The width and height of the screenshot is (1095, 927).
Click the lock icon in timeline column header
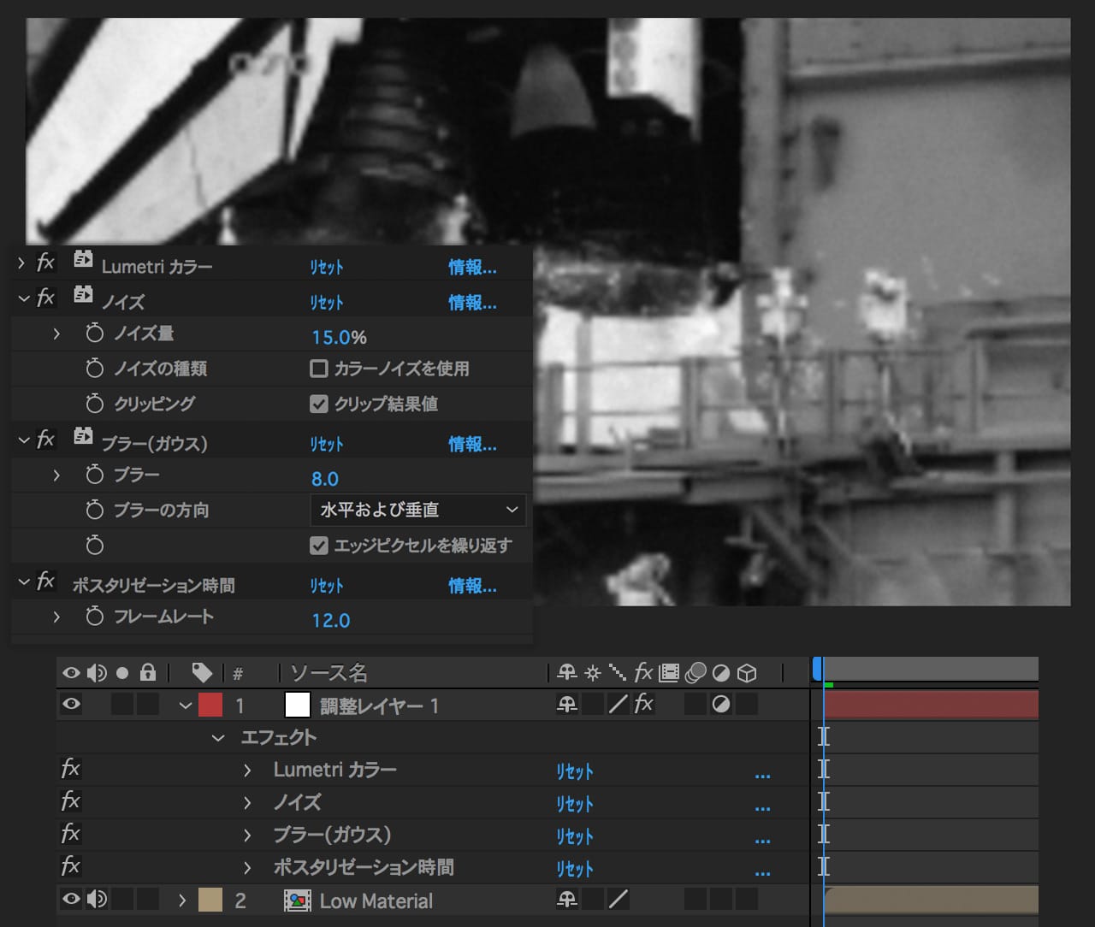[x=148, y=673]
